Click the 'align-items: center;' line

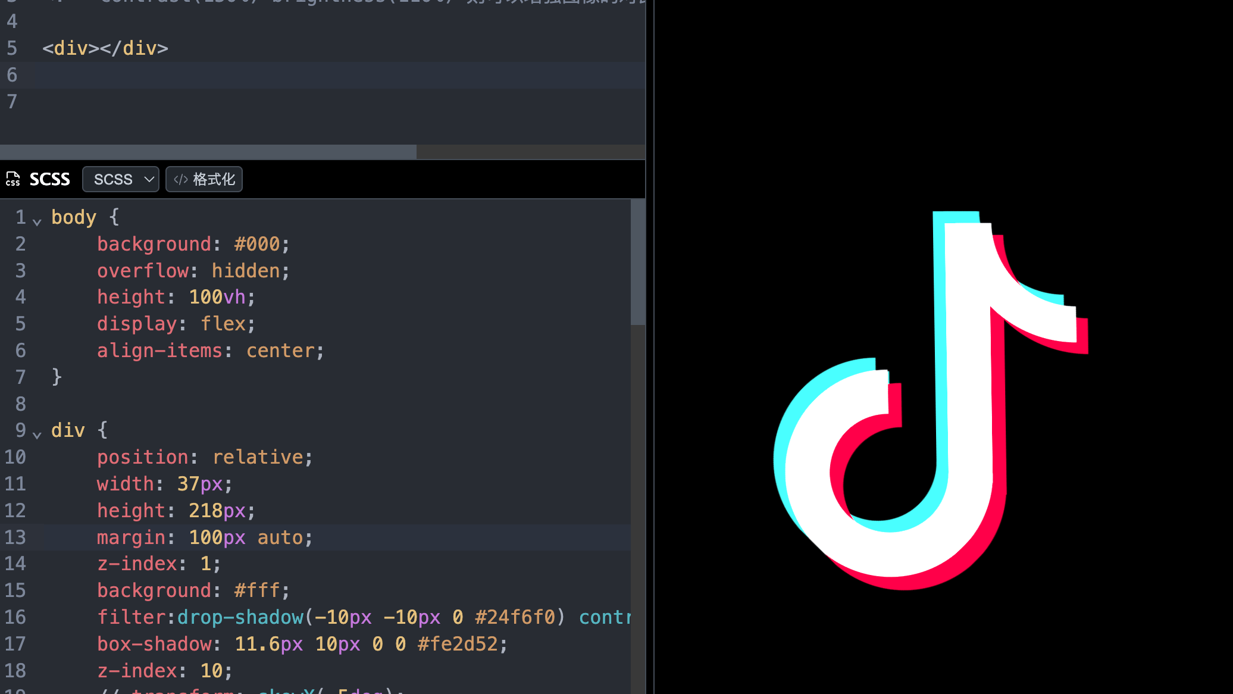(x=211, y=351)
